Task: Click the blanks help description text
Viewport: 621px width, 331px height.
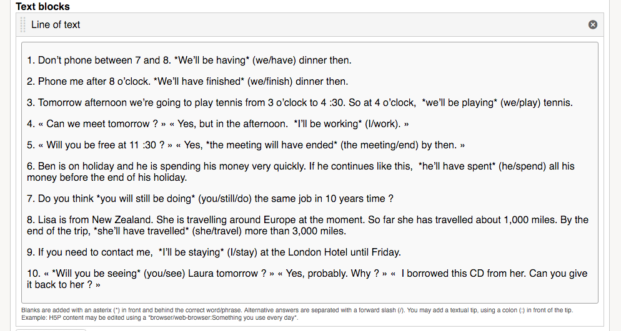Action: click(x=297, y=310)
